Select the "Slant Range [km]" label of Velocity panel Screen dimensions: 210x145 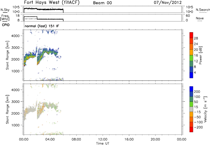coord(7,109)
